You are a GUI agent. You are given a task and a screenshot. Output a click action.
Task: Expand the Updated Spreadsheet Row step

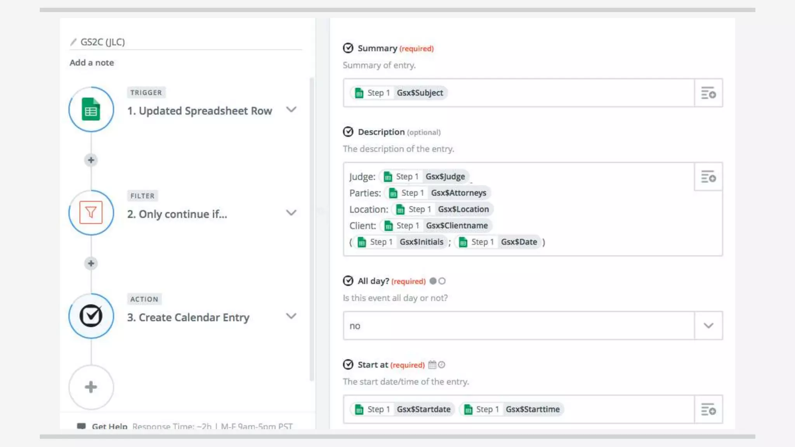[291, 110]
